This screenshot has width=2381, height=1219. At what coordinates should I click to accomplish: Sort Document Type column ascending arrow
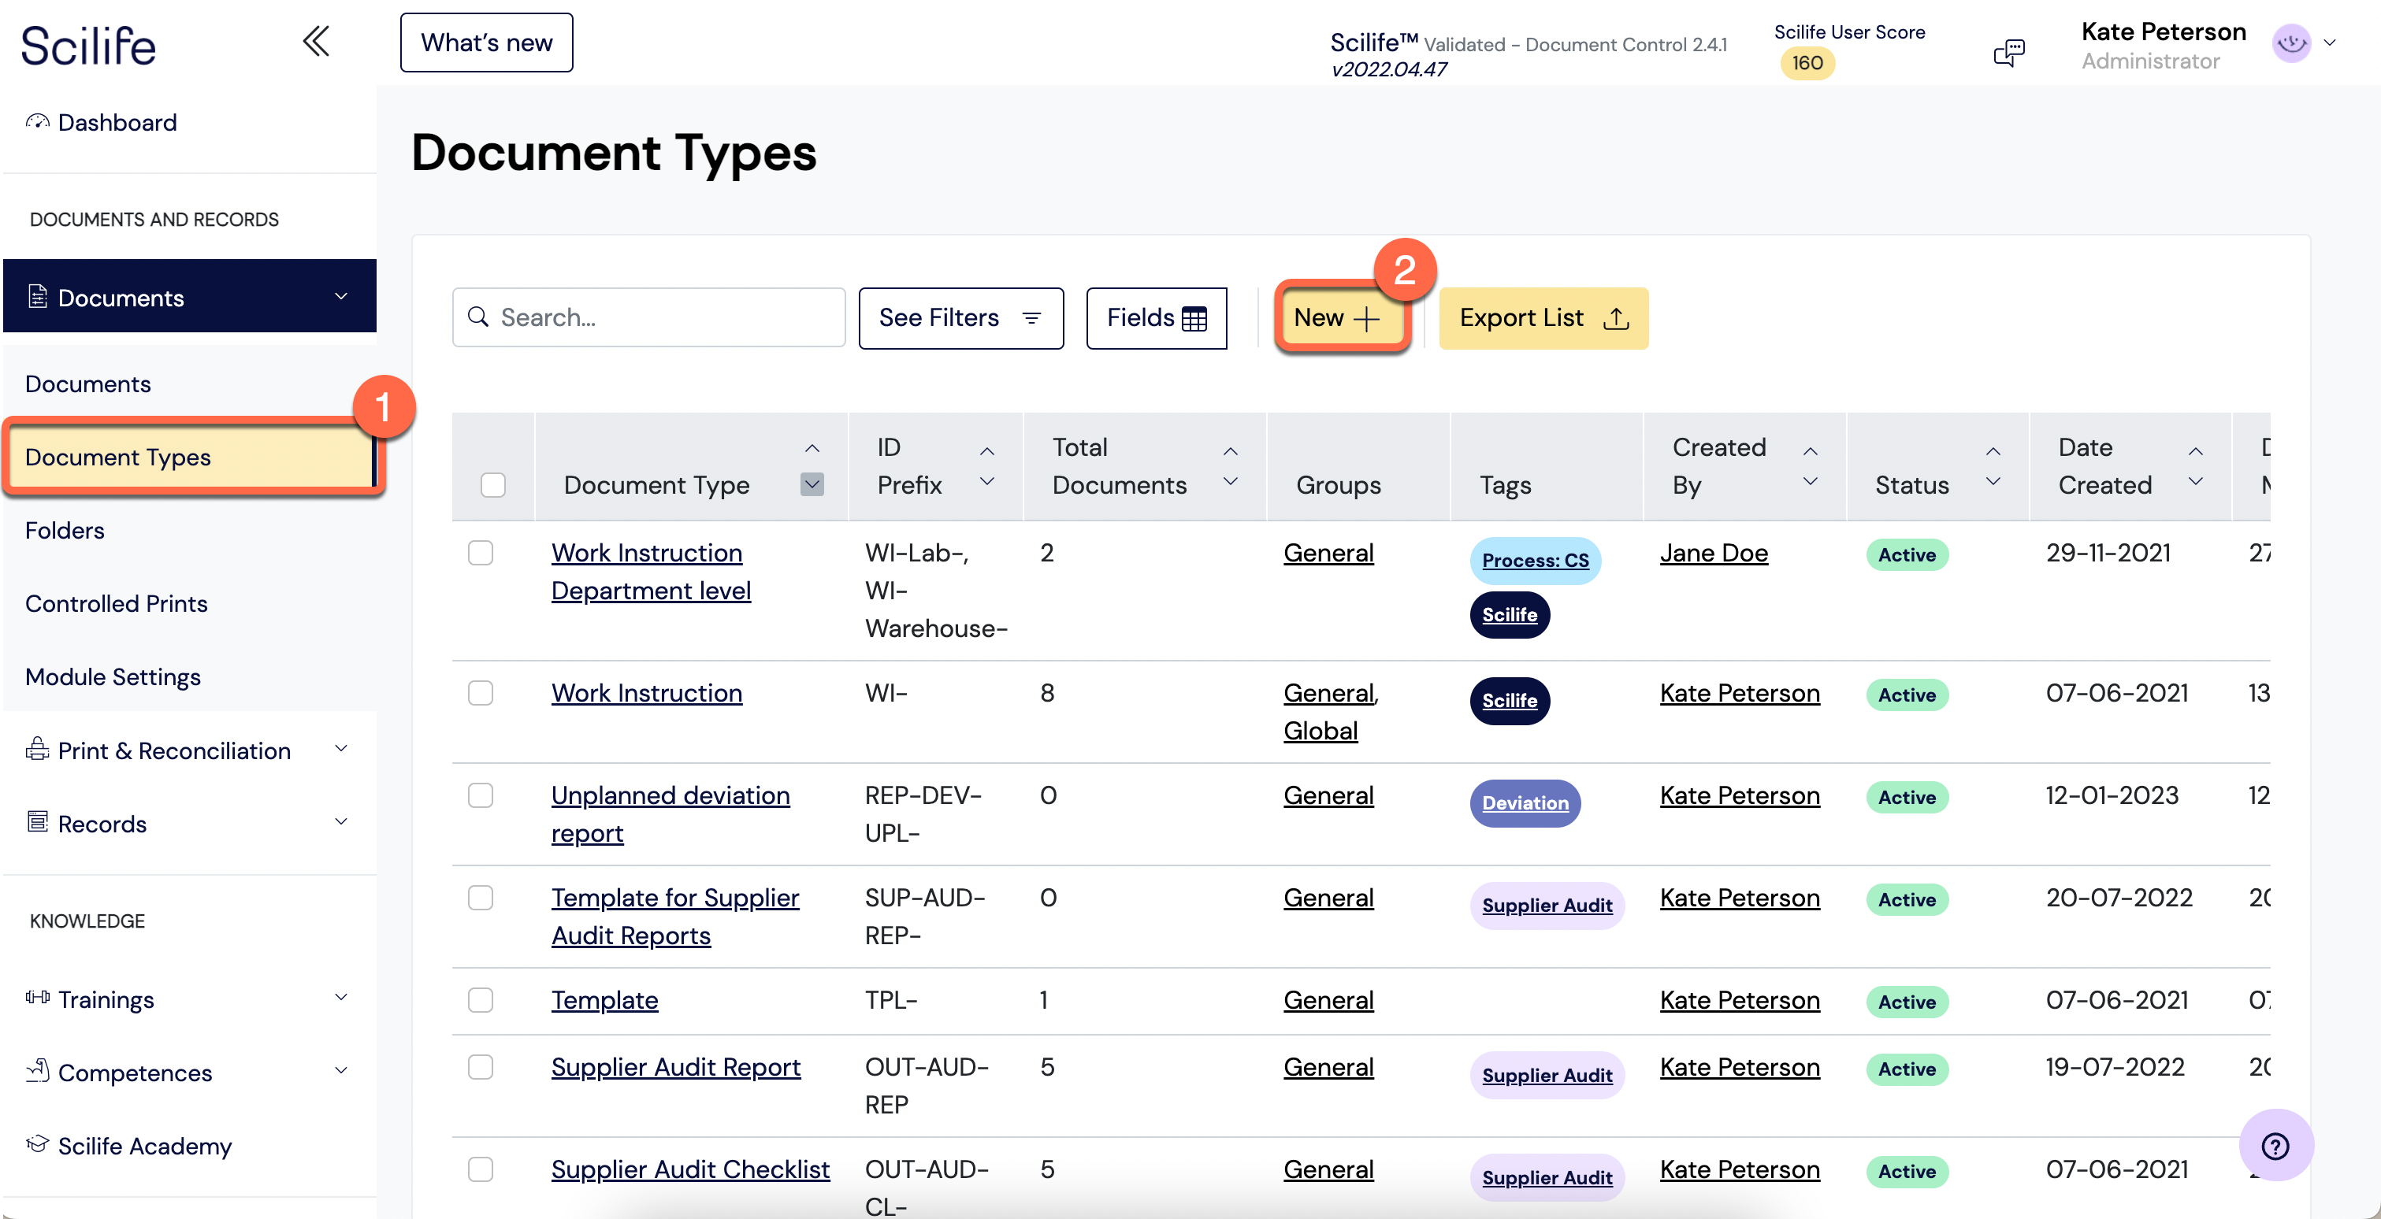point(812,449)
